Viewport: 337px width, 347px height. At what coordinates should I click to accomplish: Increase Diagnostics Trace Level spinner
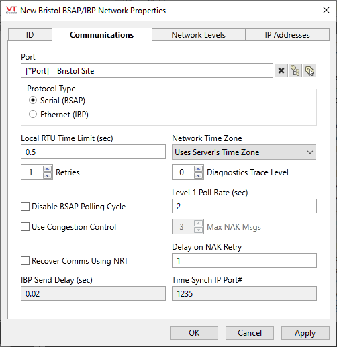pyautogui.click(x=198, y=169)
